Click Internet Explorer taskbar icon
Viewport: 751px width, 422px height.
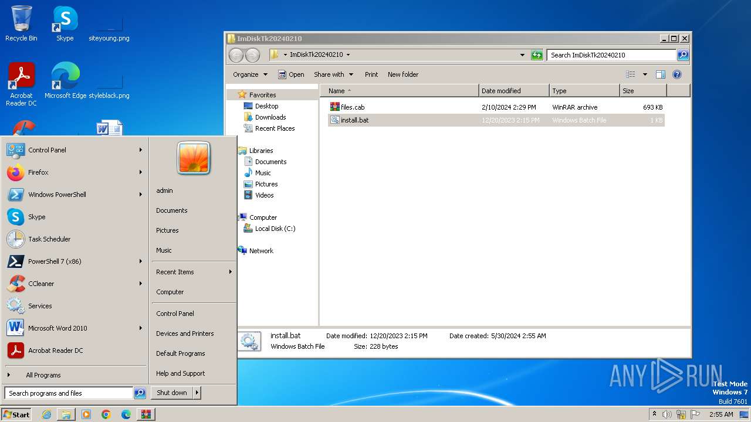tap(46, 414)
